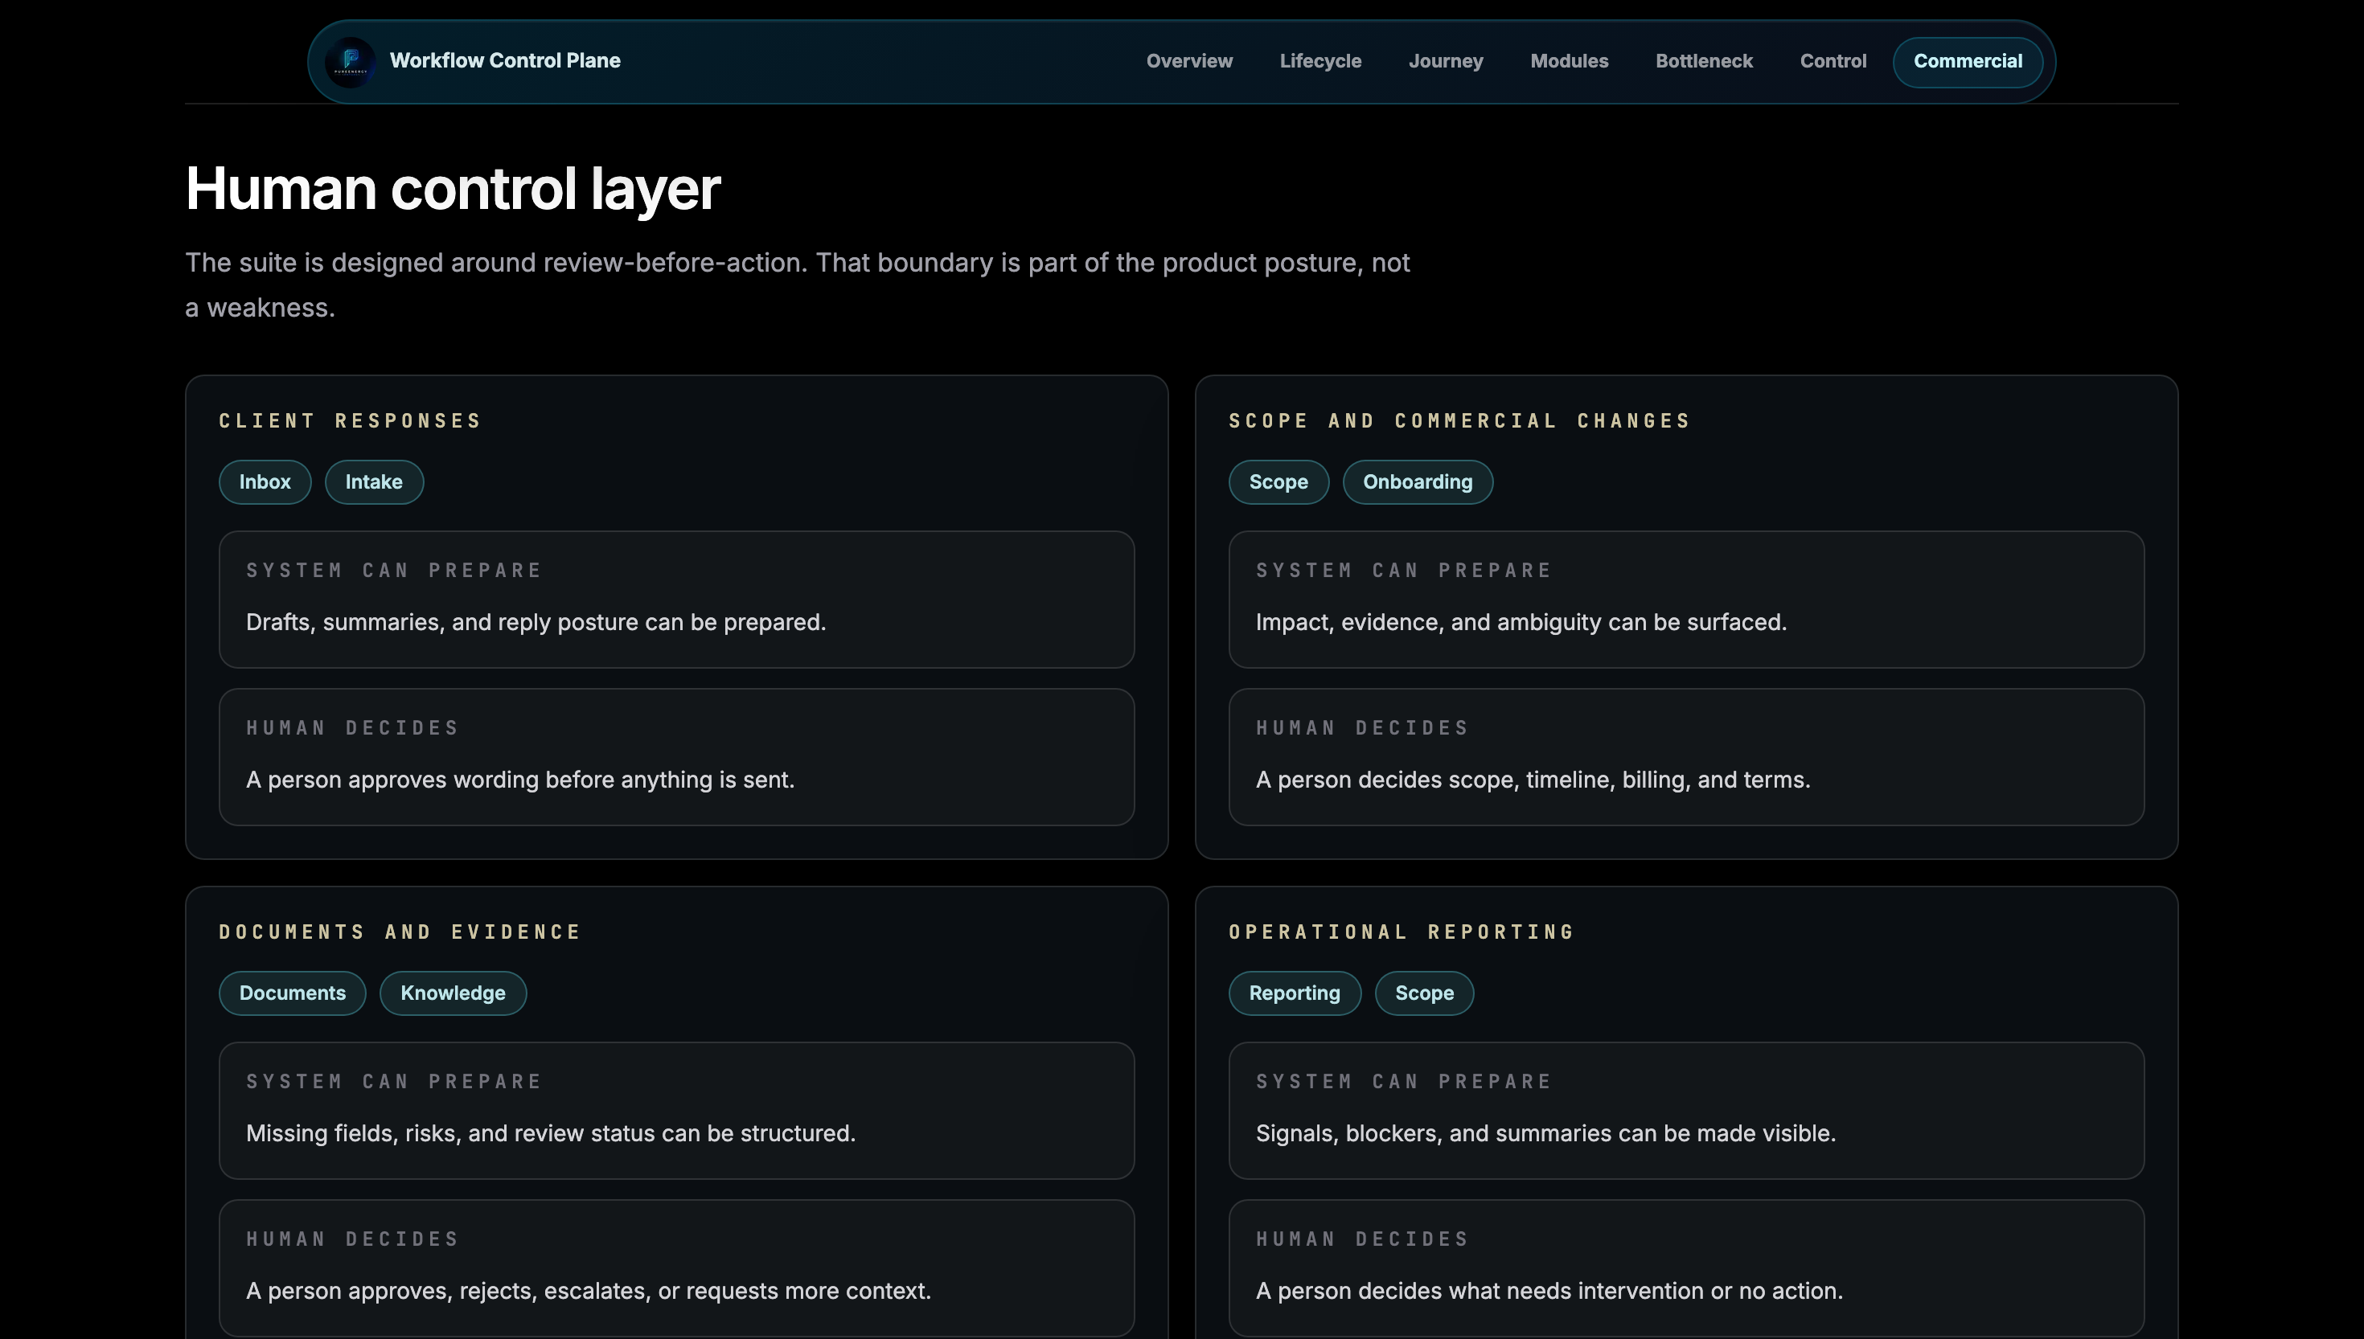The width and height of the screenshot is (2364, 1339).
Task: Click the Knowledge tag pill
Action: (x=453, y=993)
